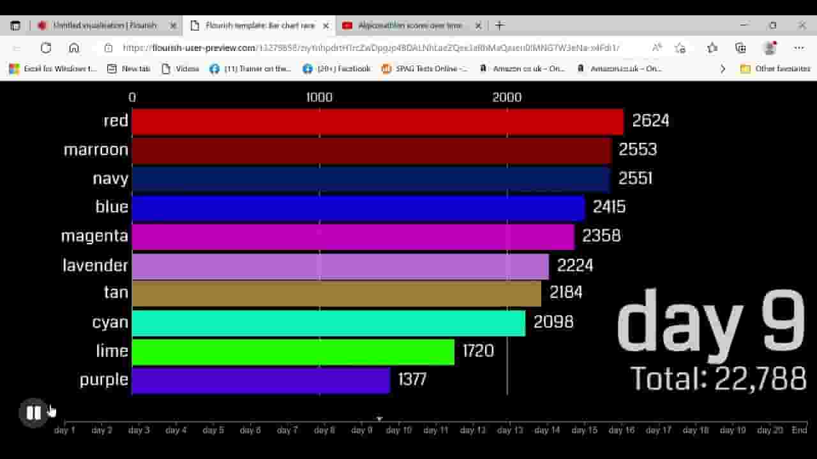Go to the browser home page

pyautogui.click(x=74, y=48)
